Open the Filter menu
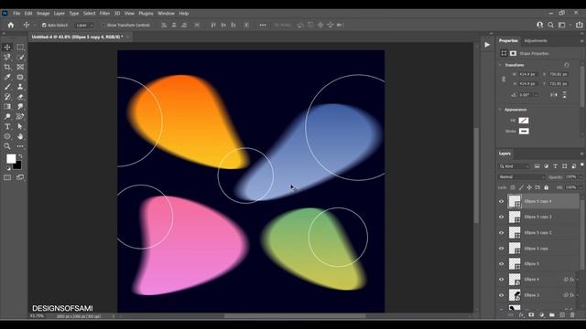 (x=104, y=14)
